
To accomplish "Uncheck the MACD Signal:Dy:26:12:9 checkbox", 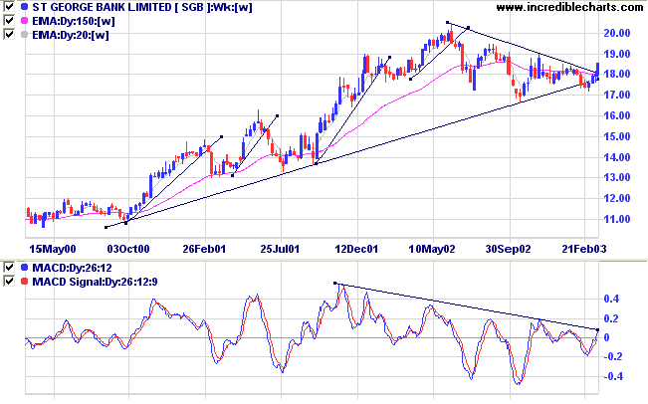I will 9,282.
